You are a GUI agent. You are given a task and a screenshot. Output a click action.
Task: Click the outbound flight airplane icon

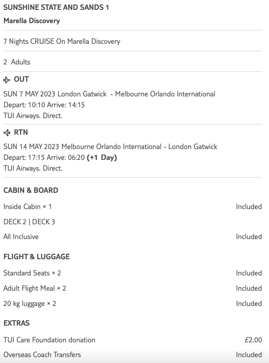[7, 80]
